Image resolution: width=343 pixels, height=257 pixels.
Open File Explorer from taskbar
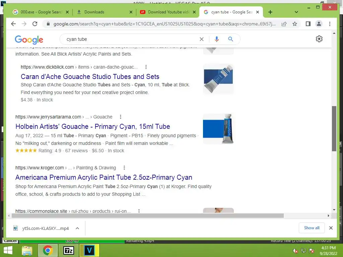(x=27, y=250)
